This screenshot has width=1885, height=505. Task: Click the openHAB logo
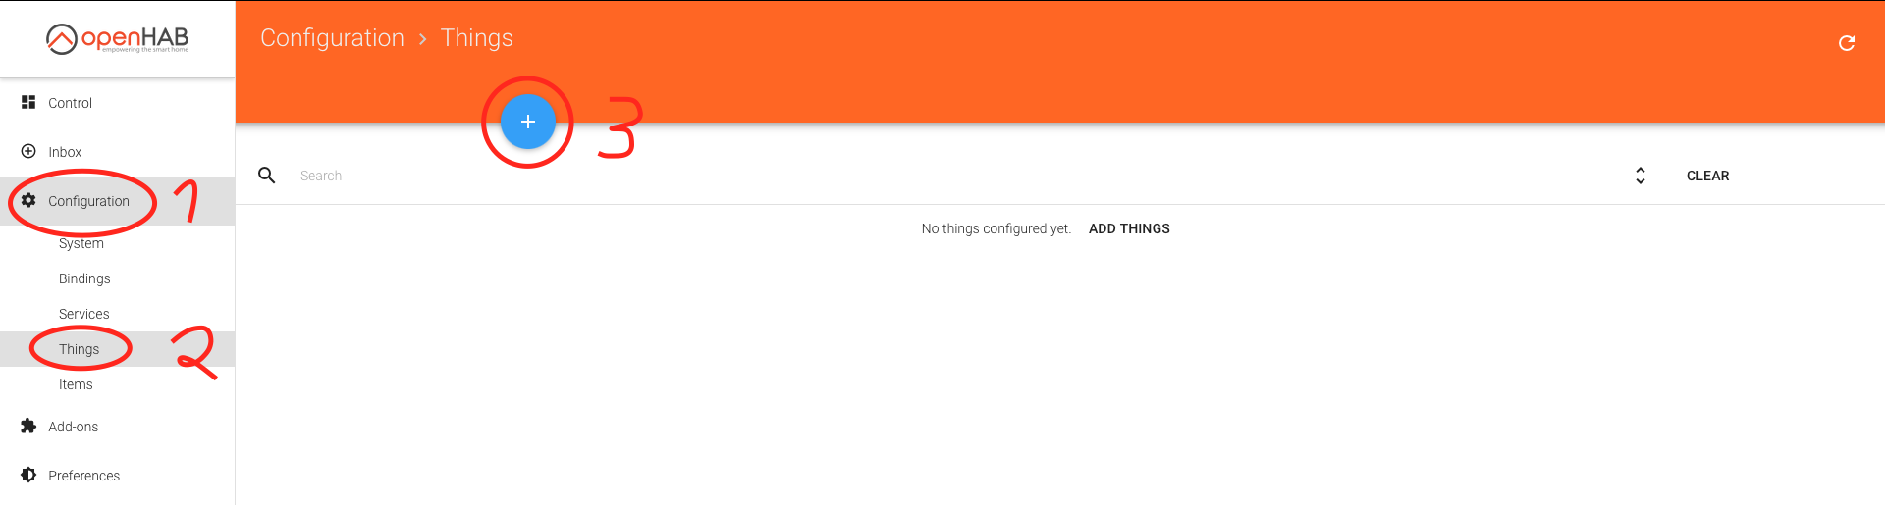117,38
